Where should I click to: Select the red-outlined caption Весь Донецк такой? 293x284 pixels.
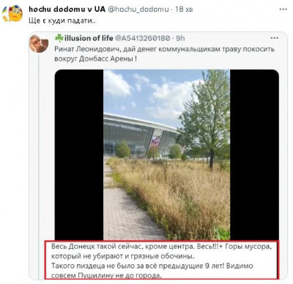[161, 260]
